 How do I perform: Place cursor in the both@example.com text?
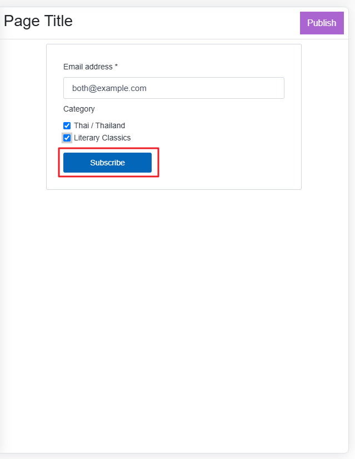(109, 88)
